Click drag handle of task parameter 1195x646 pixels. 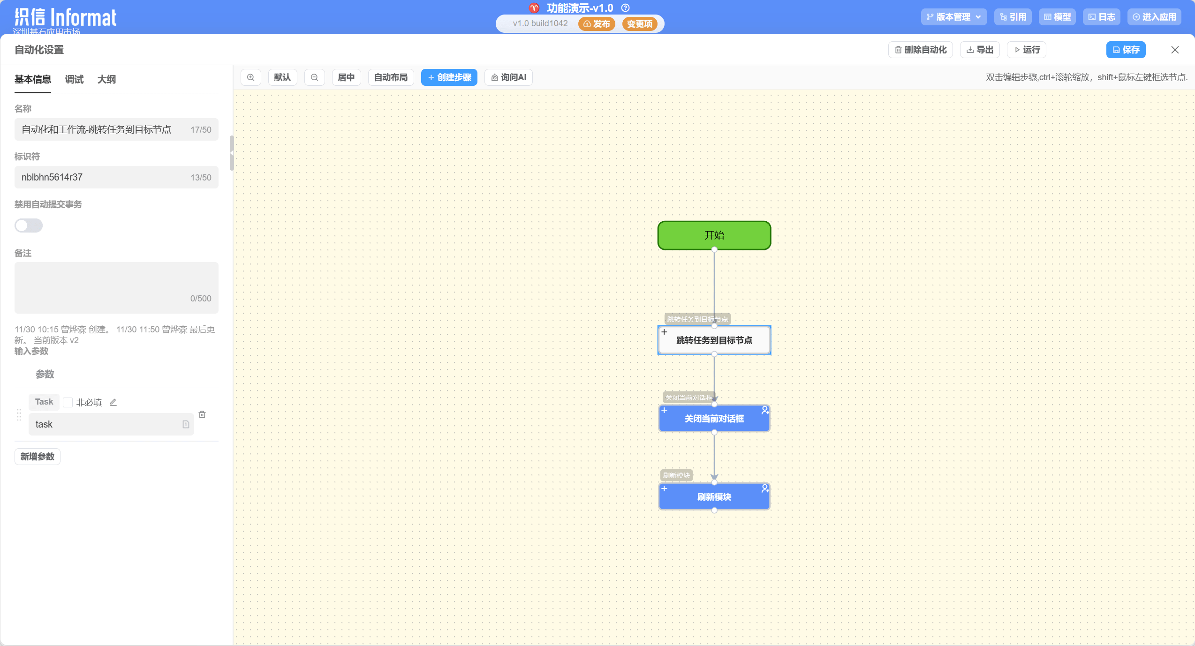19,415
